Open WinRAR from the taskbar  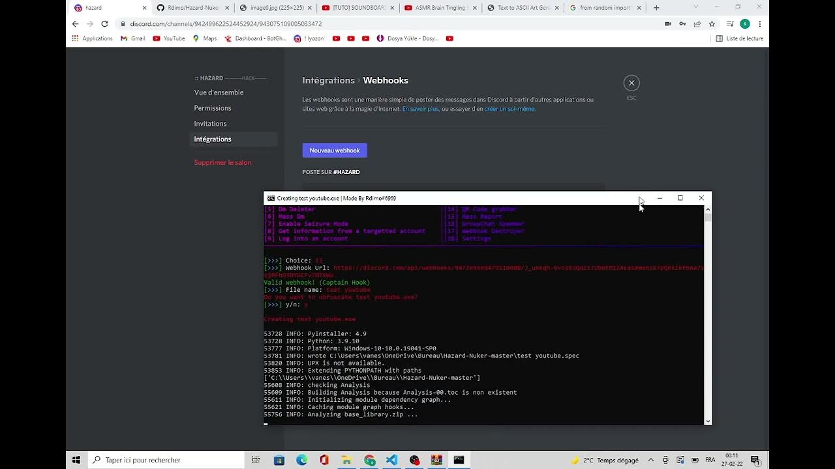pyautogui.click(x=436, y=460)
